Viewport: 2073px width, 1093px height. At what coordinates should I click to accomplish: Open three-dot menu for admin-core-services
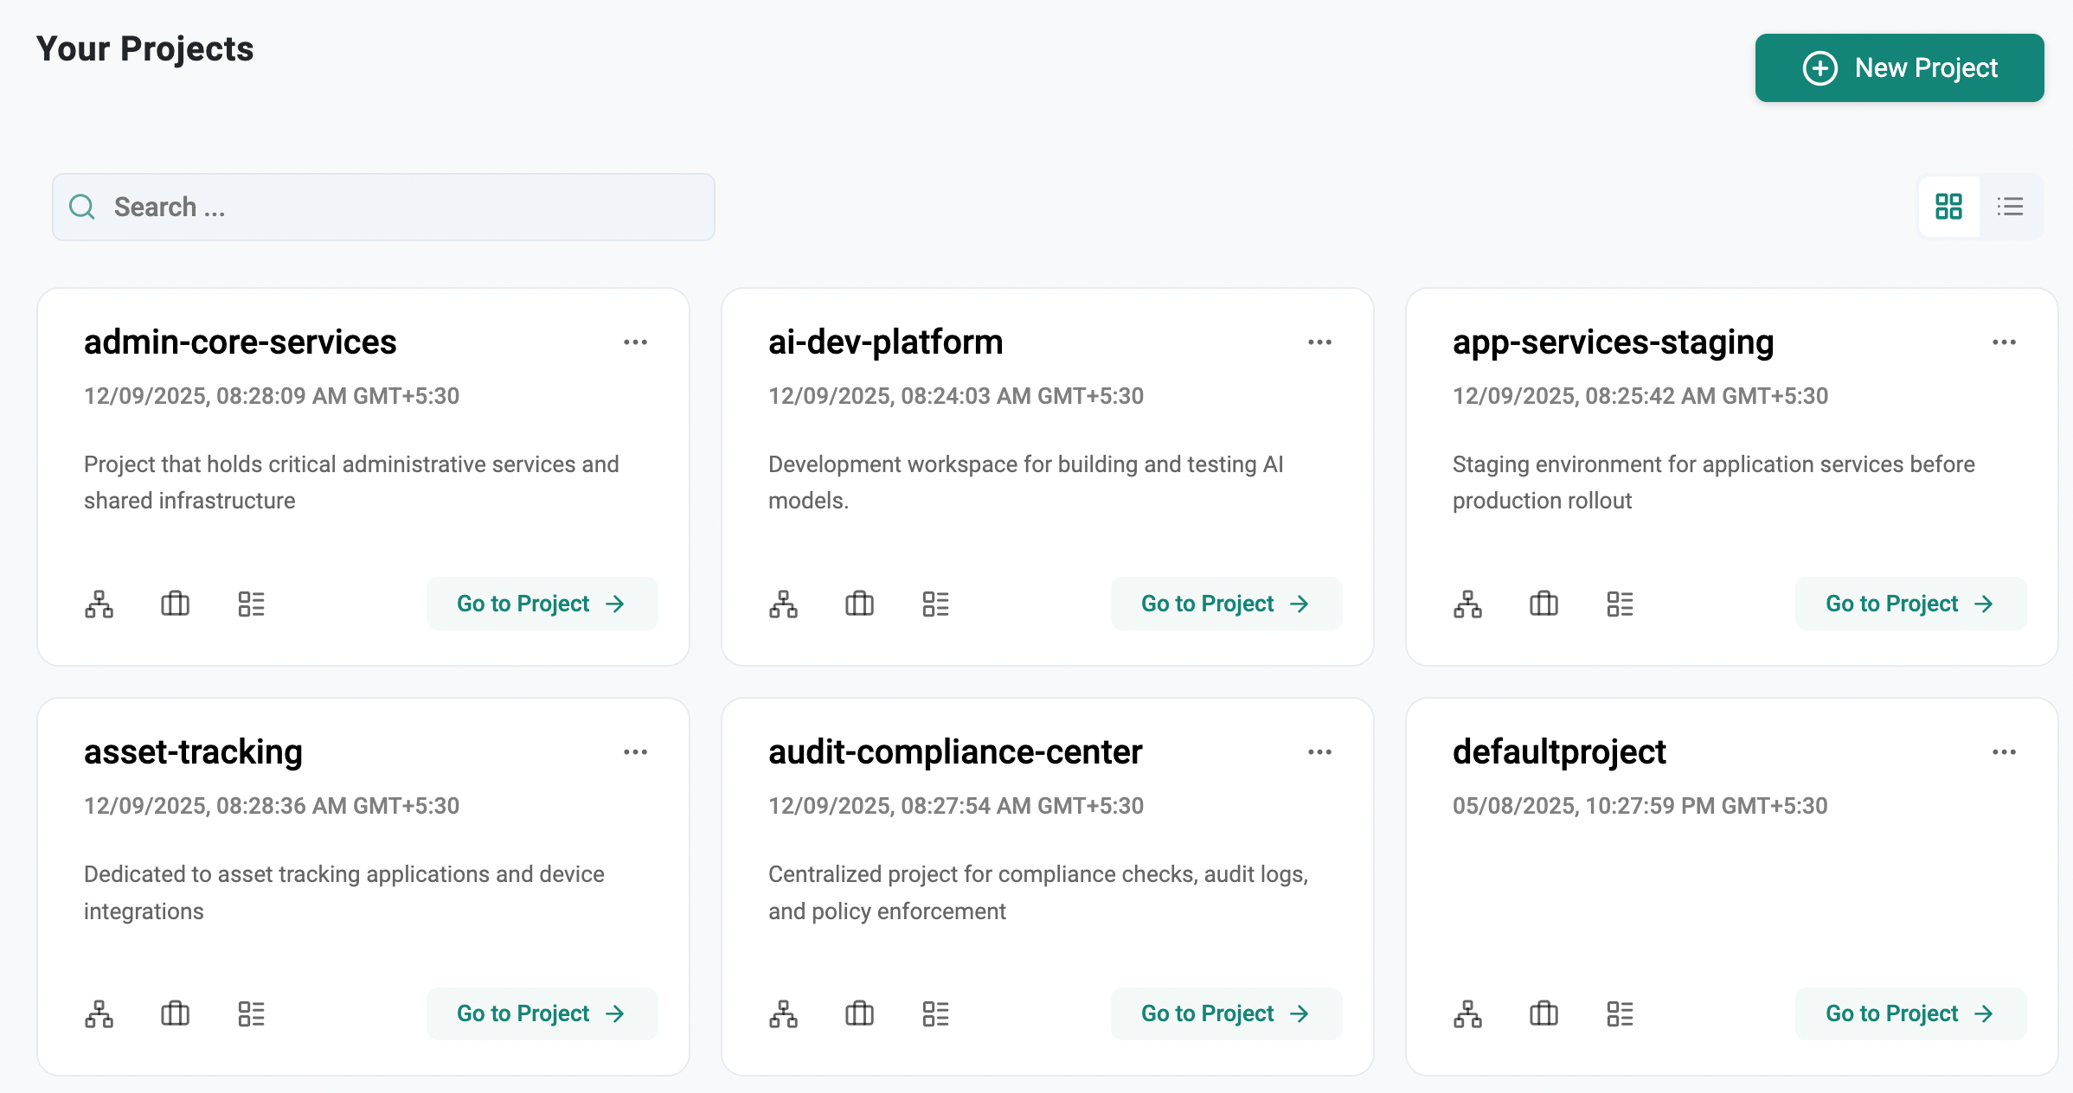click(635, 342)
